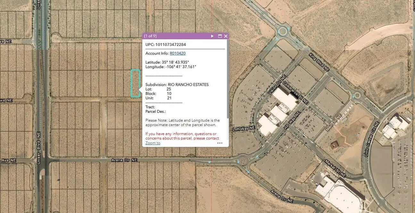Screen dimensions: 415x213
Task: Open popup more options ellipsis
Action: tap(220, 143)
